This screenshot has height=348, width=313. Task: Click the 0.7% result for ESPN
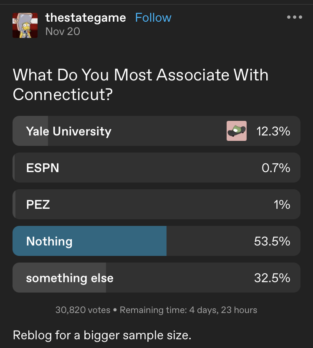(x=276, y=168)
